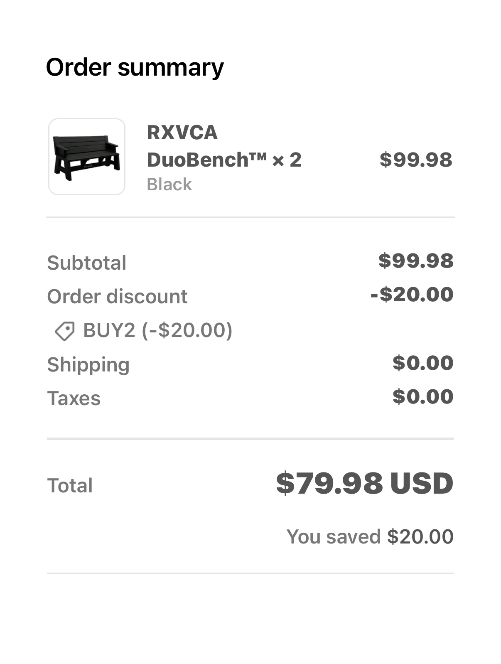Click the Shipping label
501x664 pixels.
point(88,365)
